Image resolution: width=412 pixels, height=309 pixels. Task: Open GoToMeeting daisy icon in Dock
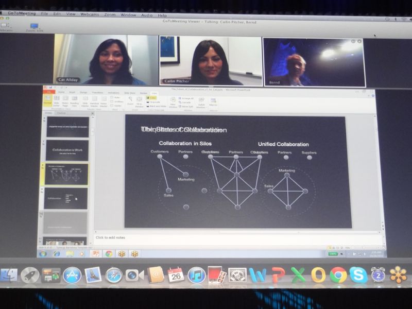398,275
